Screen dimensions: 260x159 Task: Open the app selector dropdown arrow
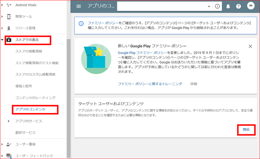[x=209, y=6]
